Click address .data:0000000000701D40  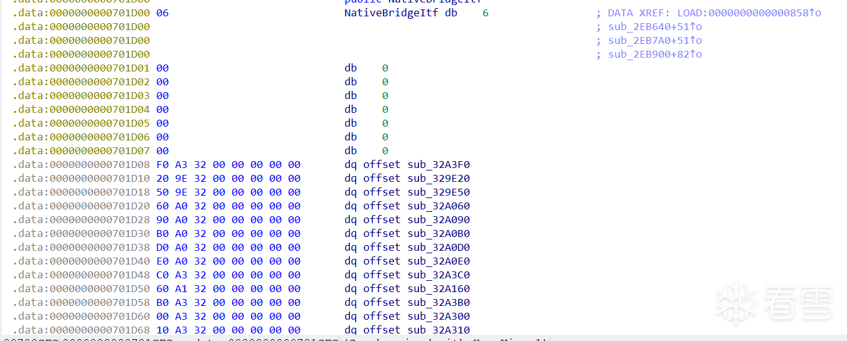coord(81,261)
